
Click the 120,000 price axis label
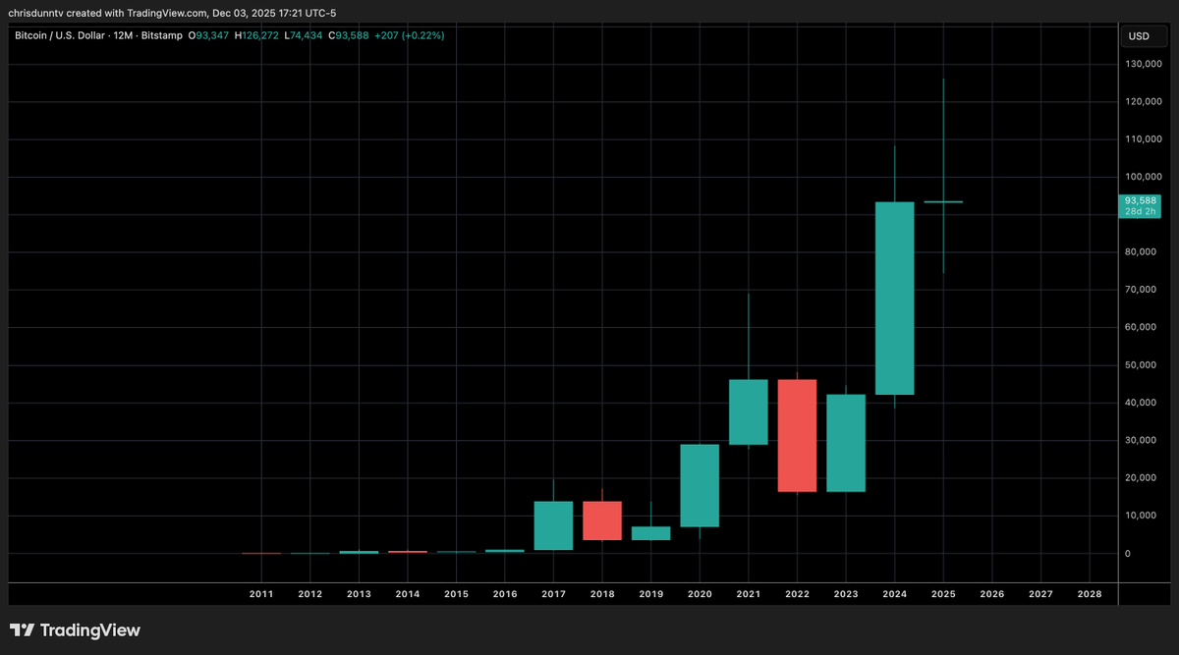pos(1144,101)
